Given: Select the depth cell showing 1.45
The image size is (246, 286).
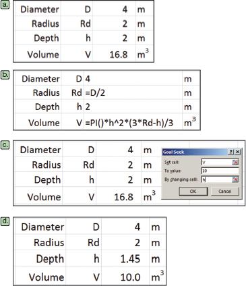Looking at the screenshot, I should pos(125,258).
